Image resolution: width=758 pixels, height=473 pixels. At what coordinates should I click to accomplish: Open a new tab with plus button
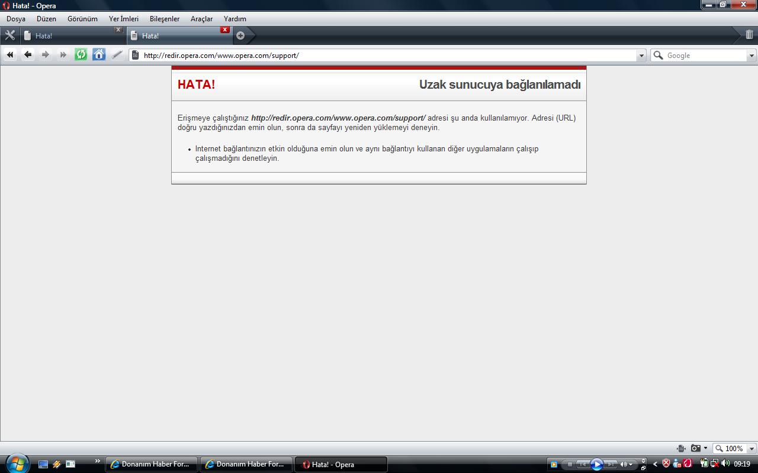click(240, 35)
